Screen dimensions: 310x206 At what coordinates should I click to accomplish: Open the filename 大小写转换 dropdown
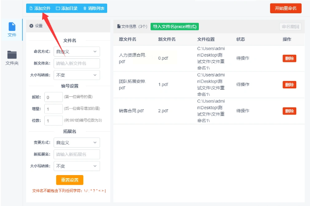coord(77,75)
